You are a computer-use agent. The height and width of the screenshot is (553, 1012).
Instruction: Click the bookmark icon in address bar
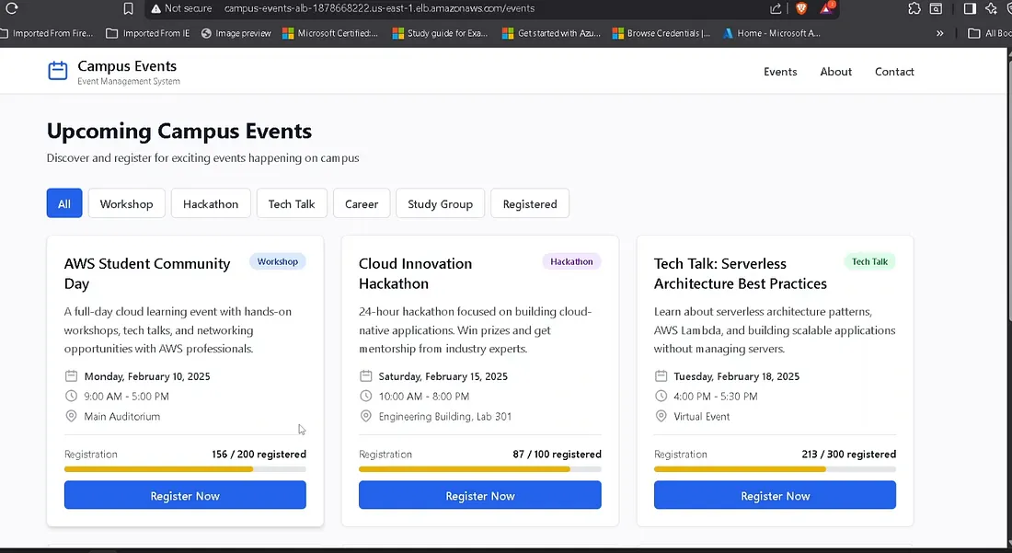click(129, 8)
